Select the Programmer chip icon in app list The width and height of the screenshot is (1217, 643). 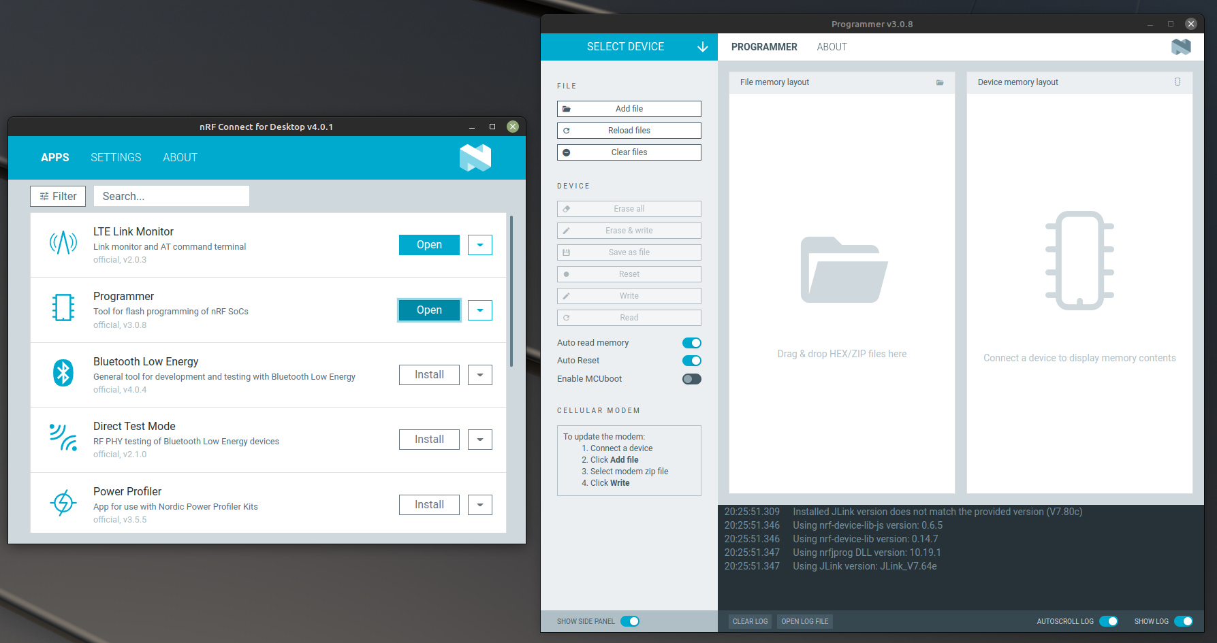63,308
